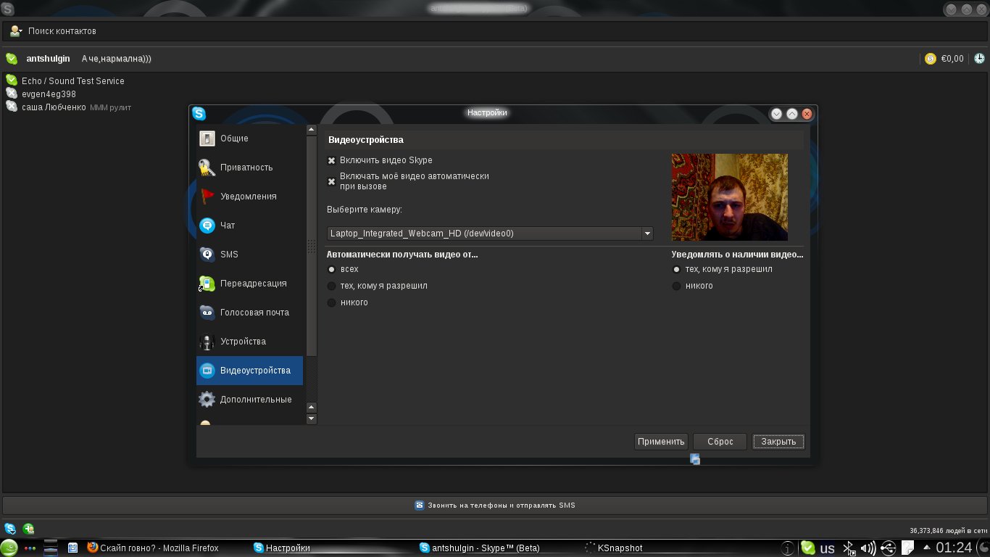Click the 01:24 taskbar clock
The width and height of the screenshot is (990, 557).
click(x=954, y=548)
